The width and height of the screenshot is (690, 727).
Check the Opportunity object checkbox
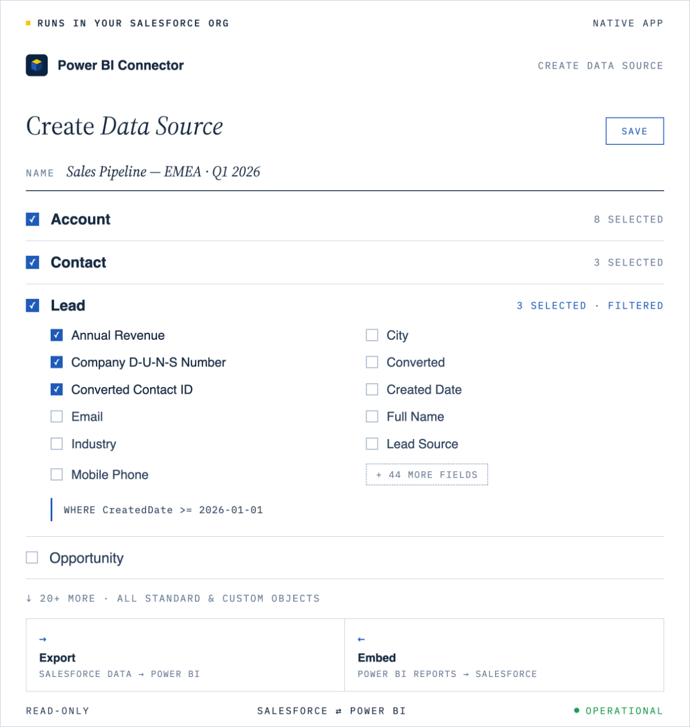pyautogui.click(x=32, y=558)
